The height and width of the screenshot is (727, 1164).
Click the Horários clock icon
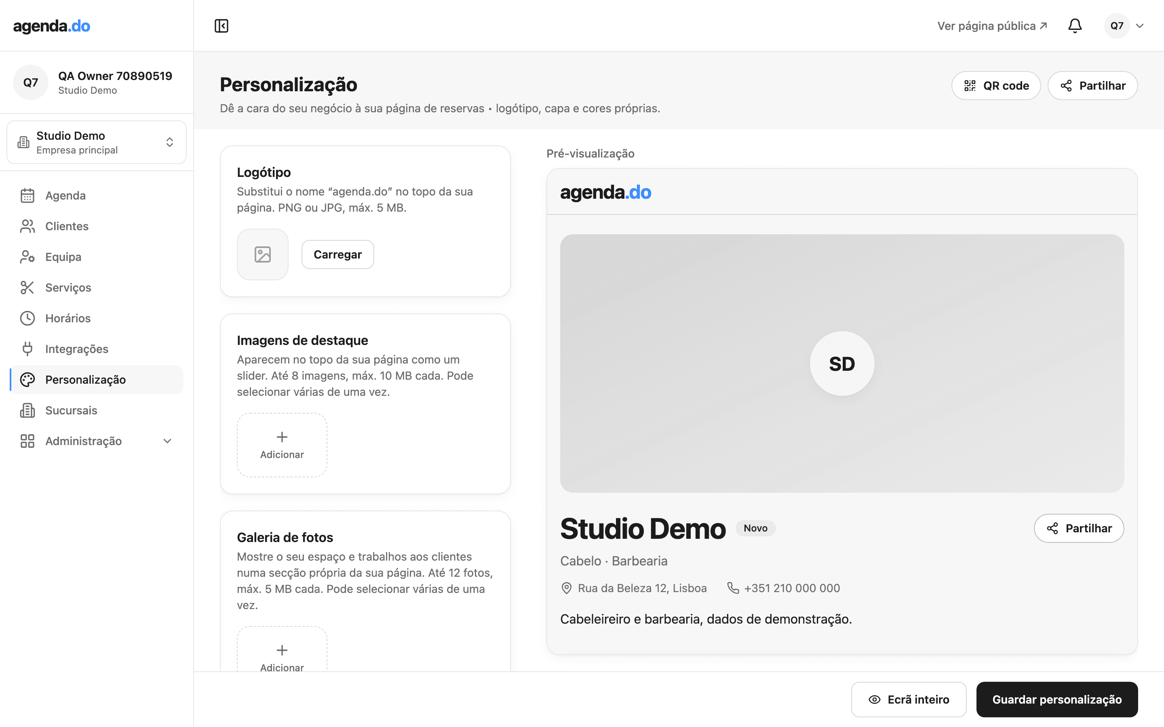click(x=27, y=318)
